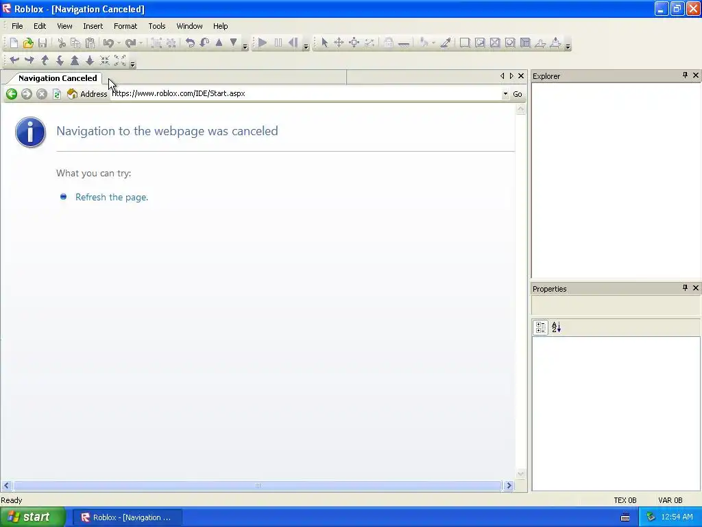Select the Navigation Canceled tab
Viewport: 702px width, 527px height.
pos(58,78)
